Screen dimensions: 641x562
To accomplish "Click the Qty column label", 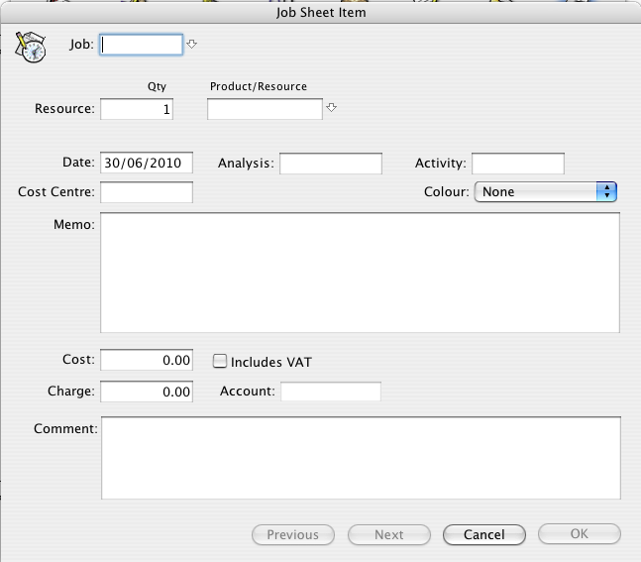I will pos(157,86).
